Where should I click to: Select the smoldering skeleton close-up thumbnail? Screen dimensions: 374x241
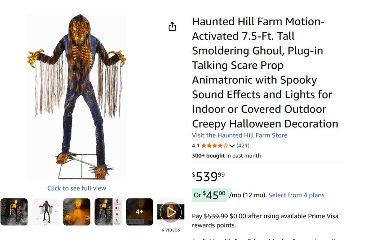coord(77,212)
